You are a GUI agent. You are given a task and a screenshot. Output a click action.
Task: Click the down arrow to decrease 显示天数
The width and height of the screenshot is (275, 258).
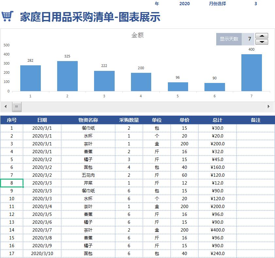coord(261,42)
